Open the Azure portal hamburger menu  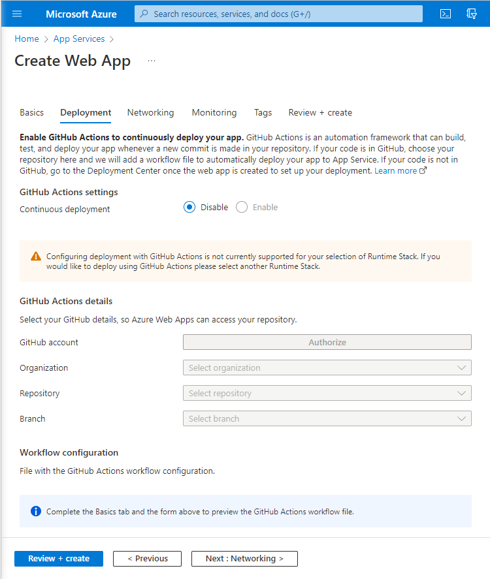point(17,14)
